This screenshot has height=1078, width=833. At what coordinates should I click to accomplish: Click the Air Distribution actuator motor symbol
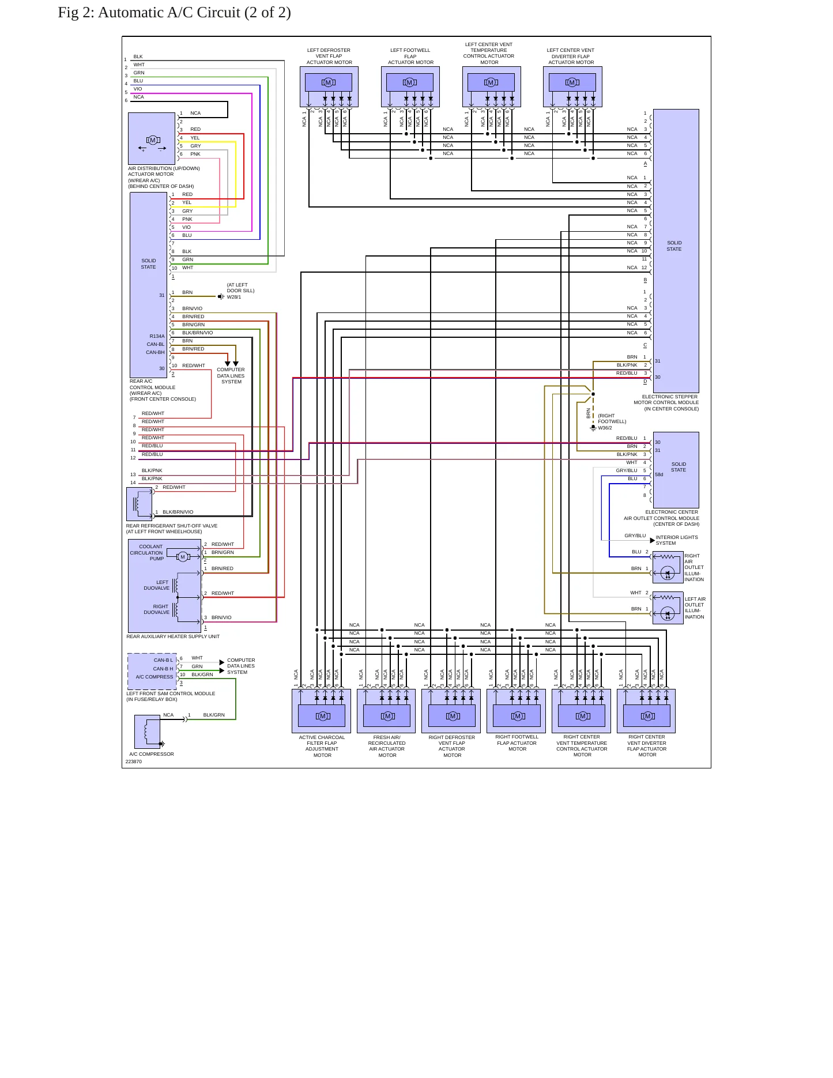pos(153,140)
